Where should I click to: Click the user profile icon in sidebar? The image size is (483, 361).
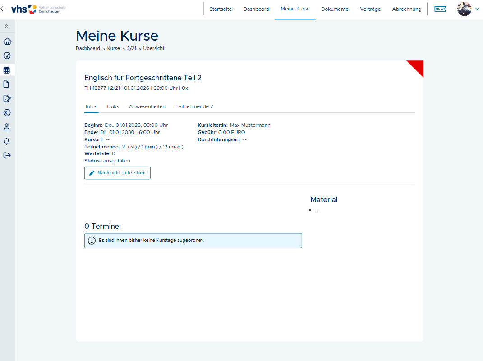(7, 127)
